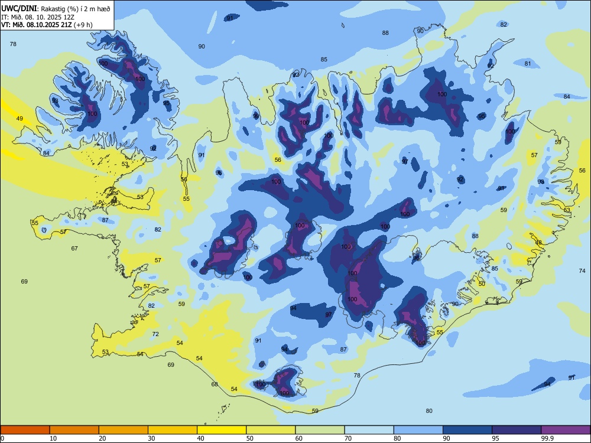The width and height of the screenshot is (591, 443).
Task: Click the '80' humidity value over the sea
Action: [x=429, y=411]
